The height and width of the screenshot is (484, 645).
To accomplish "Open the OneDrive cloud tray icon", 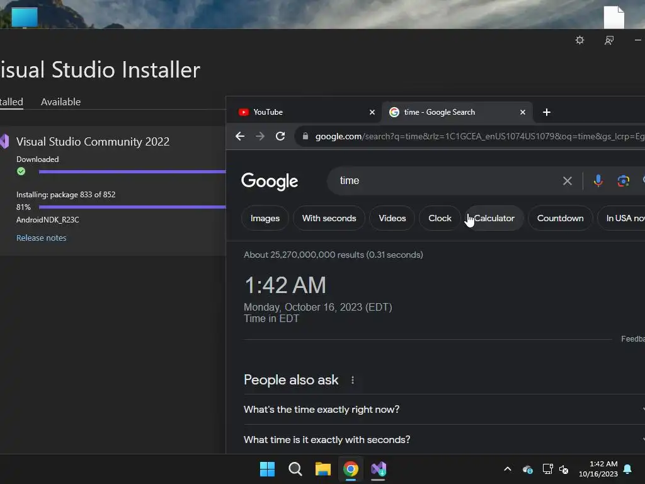I will (528, 469).
